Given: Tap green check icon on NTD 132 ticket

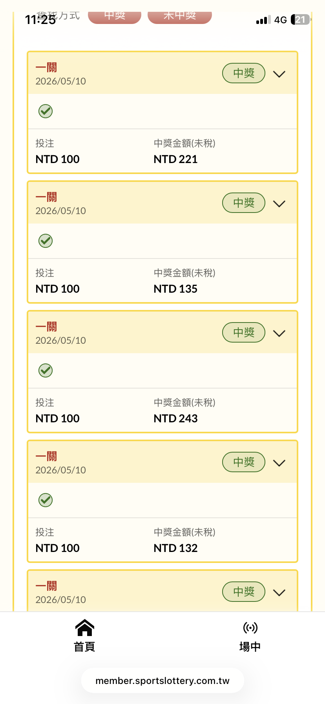Looking at the screenshot, I should click(46, 500).
